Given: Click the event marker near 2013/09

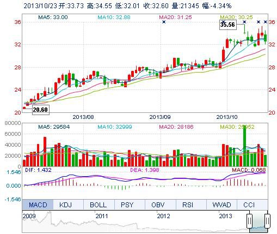Looking at the screenshot, I should tap(164, 22).
